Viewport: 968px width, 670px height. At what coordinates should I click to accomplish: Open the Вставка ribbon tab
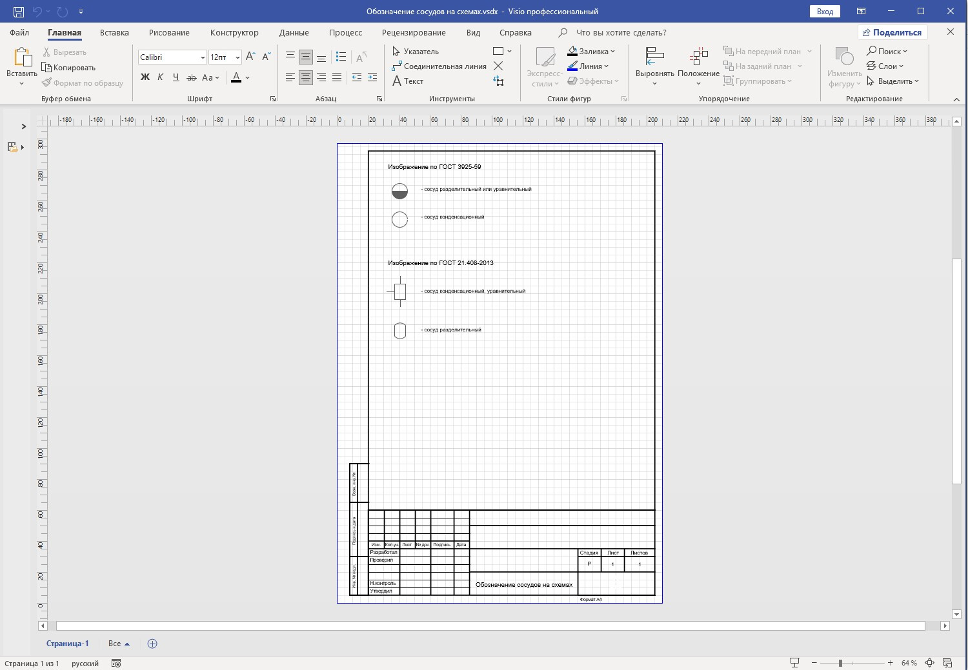tap(114, 32)
